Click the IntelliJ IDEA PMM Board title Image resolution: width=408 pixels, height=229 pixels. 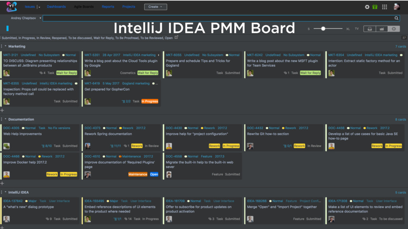tap(204, 28)
